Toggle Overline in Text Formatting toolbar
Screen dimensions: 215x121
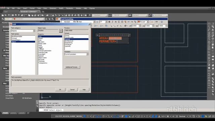[x=122, y=22]
